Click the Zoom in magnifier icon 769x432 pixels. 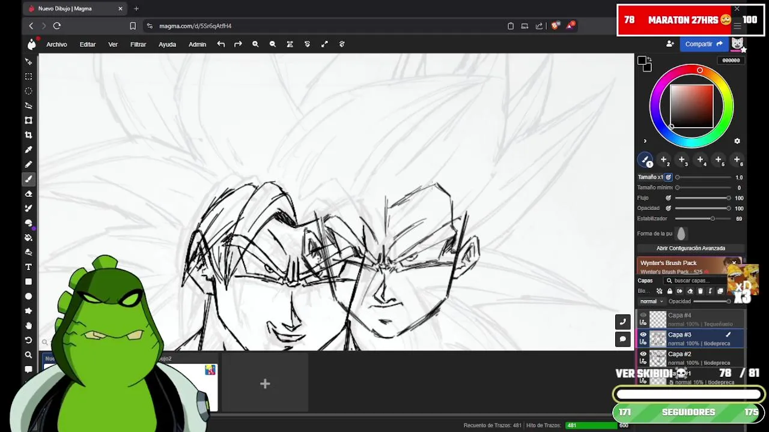(255, 44)
